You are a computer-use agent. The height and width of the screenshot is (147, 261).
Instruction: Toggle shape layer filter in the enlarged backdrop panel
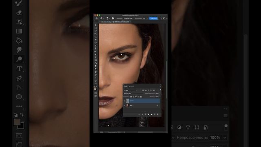coord(197,127)
